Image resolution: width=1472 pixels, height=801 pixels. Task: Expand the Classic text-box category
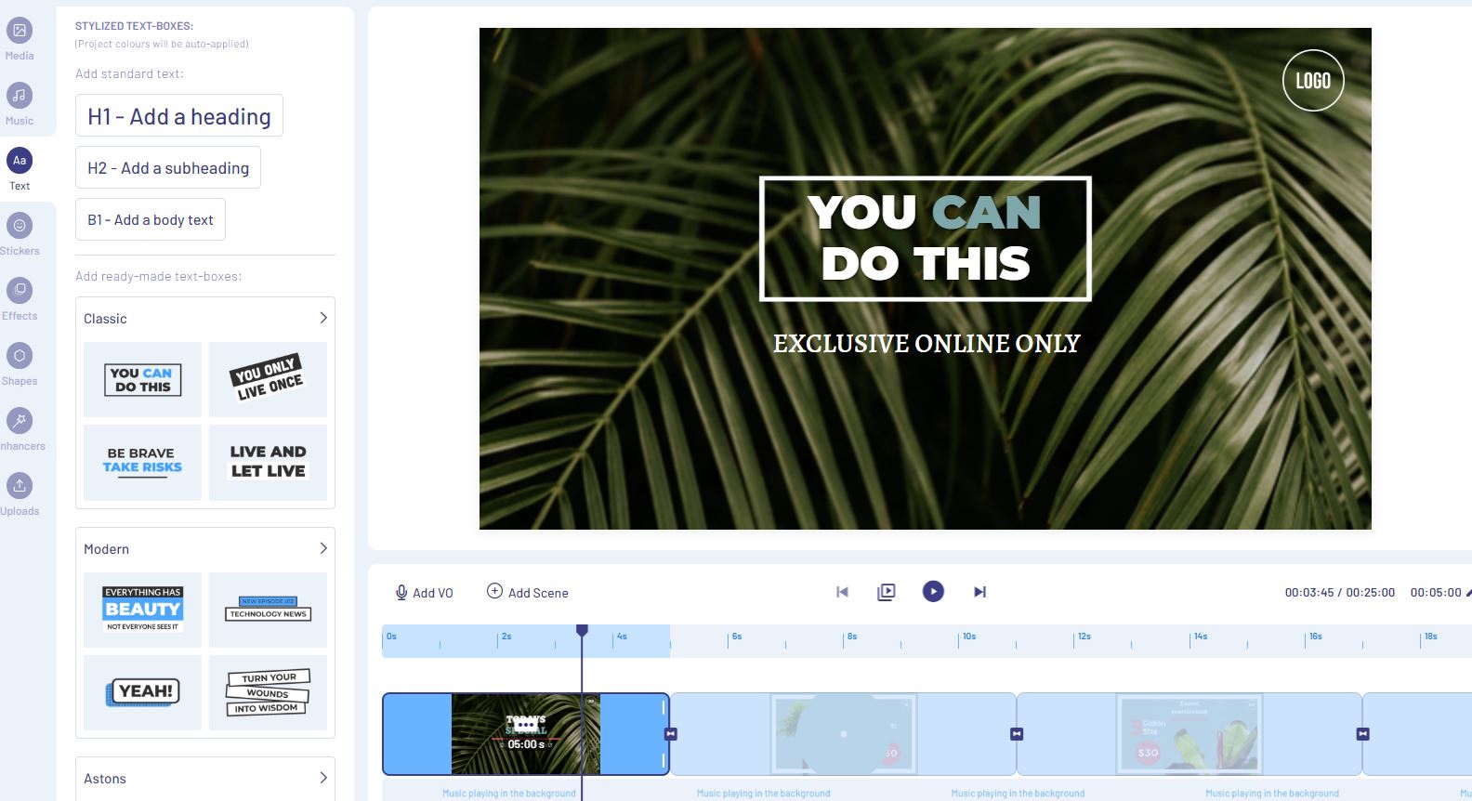pos(323,318)
